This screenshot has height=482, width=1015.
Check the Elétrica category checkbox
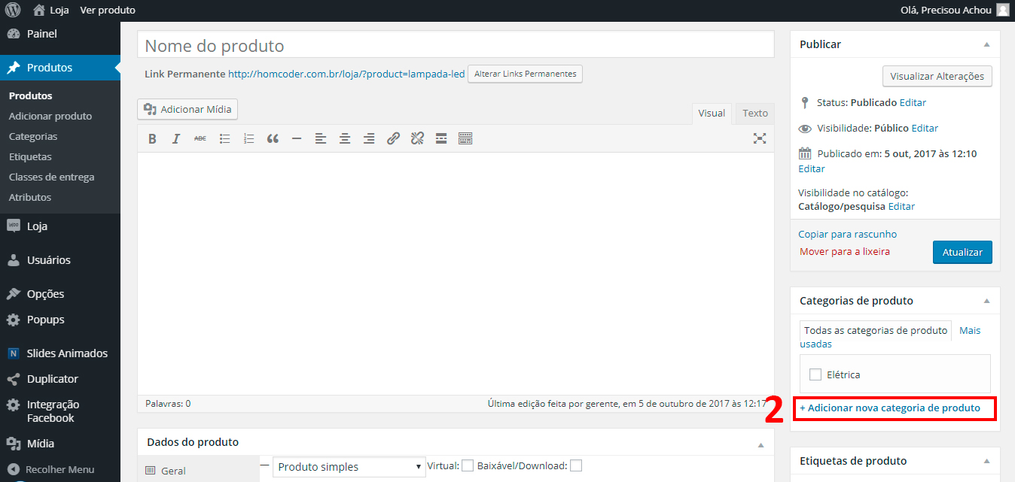click(x=815, y=374)
